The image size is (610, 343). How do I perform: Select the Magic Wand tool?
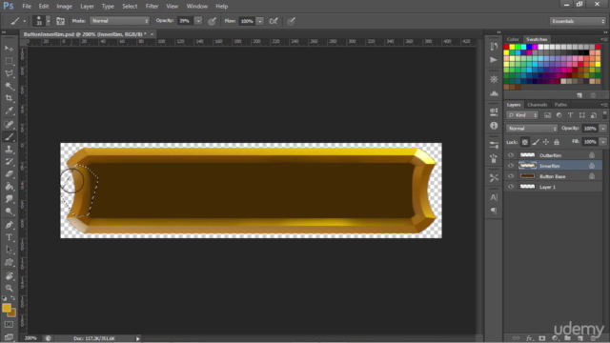point(9,86)
